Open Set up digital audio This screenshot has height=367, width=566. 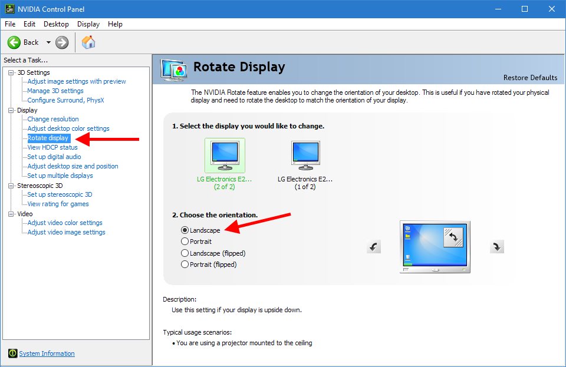click(x=54, y=157)
